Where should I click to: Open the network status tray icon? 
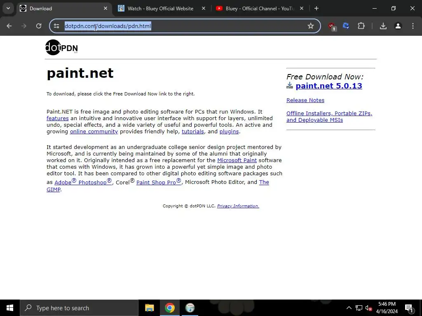coord(359,308)
